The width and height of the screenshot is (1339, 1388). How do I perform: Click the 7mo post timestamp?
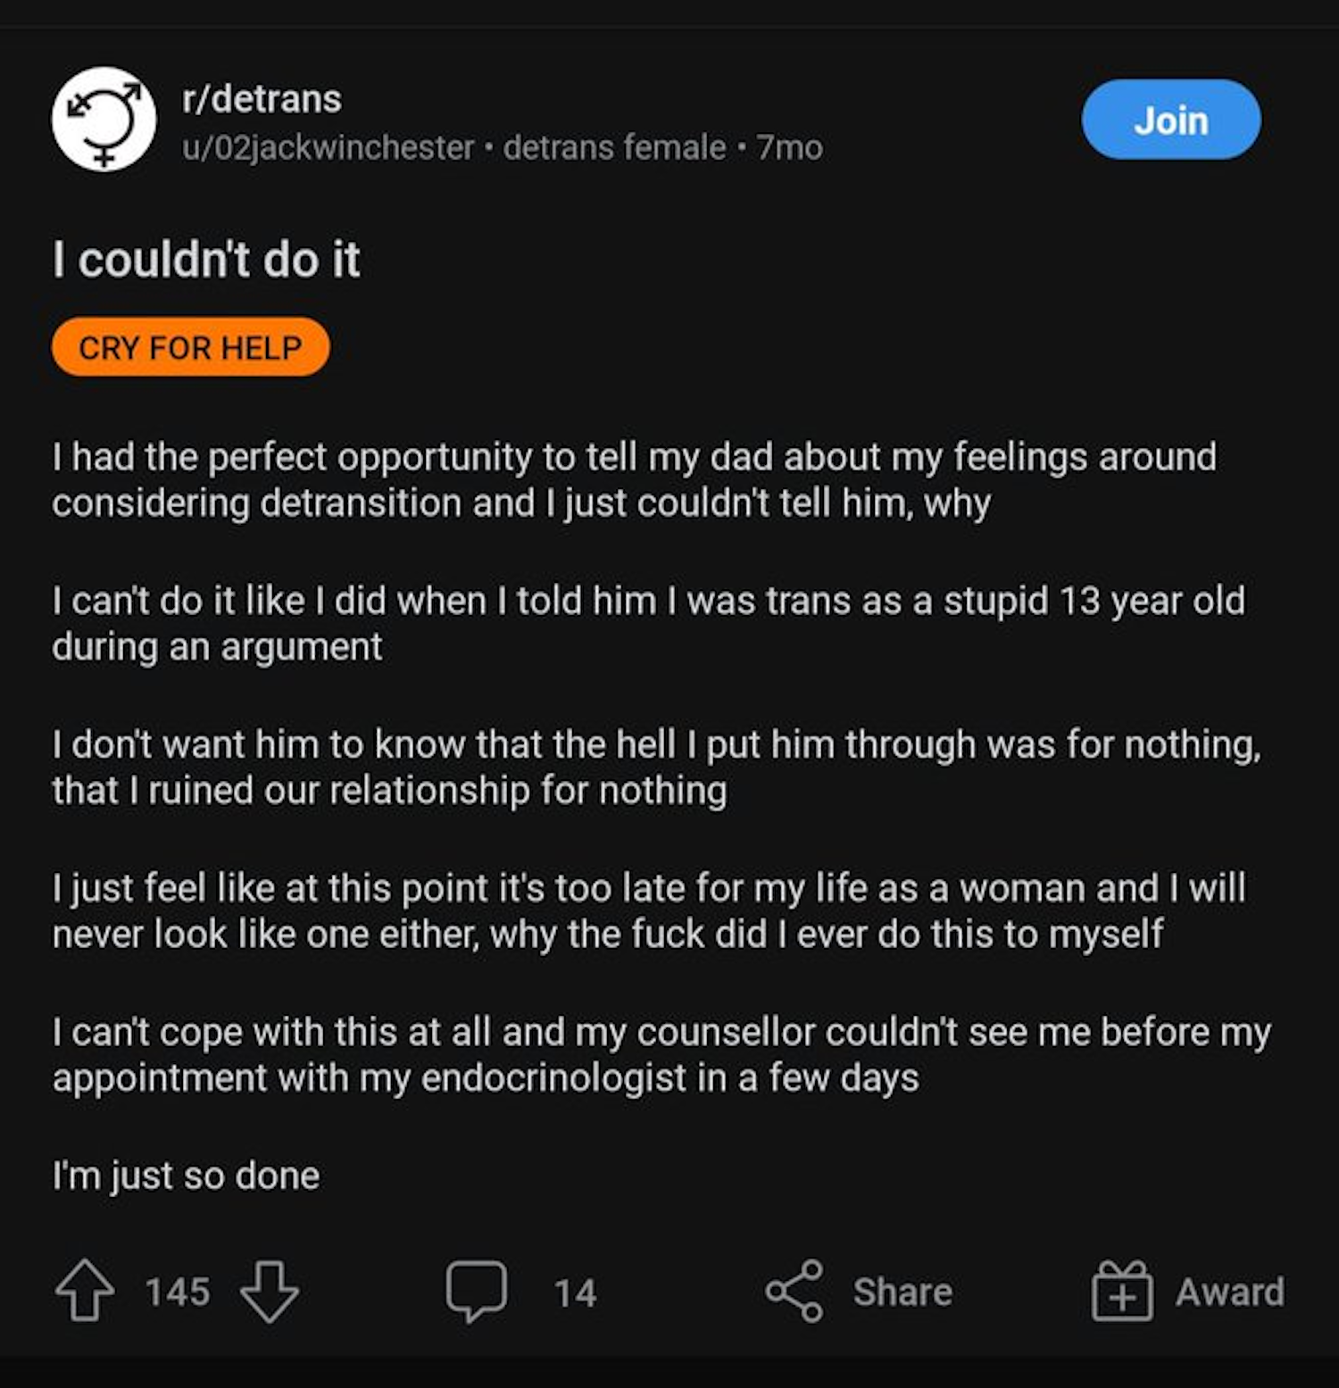pyautogui.click(x=789, y=147)
